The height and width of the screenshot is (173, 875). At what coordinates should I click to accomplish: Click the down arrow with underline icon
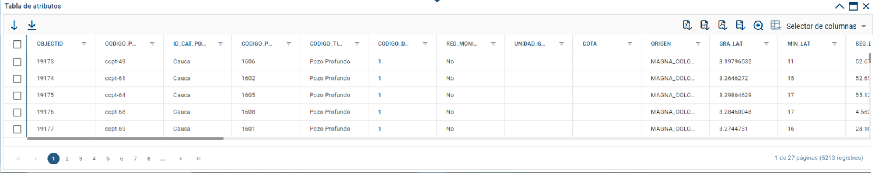[32, 25]
